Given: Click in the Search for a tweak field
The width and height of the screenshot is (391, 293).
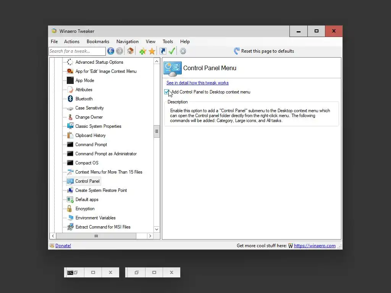Looking at the screenshot, I should pos(77,51).
